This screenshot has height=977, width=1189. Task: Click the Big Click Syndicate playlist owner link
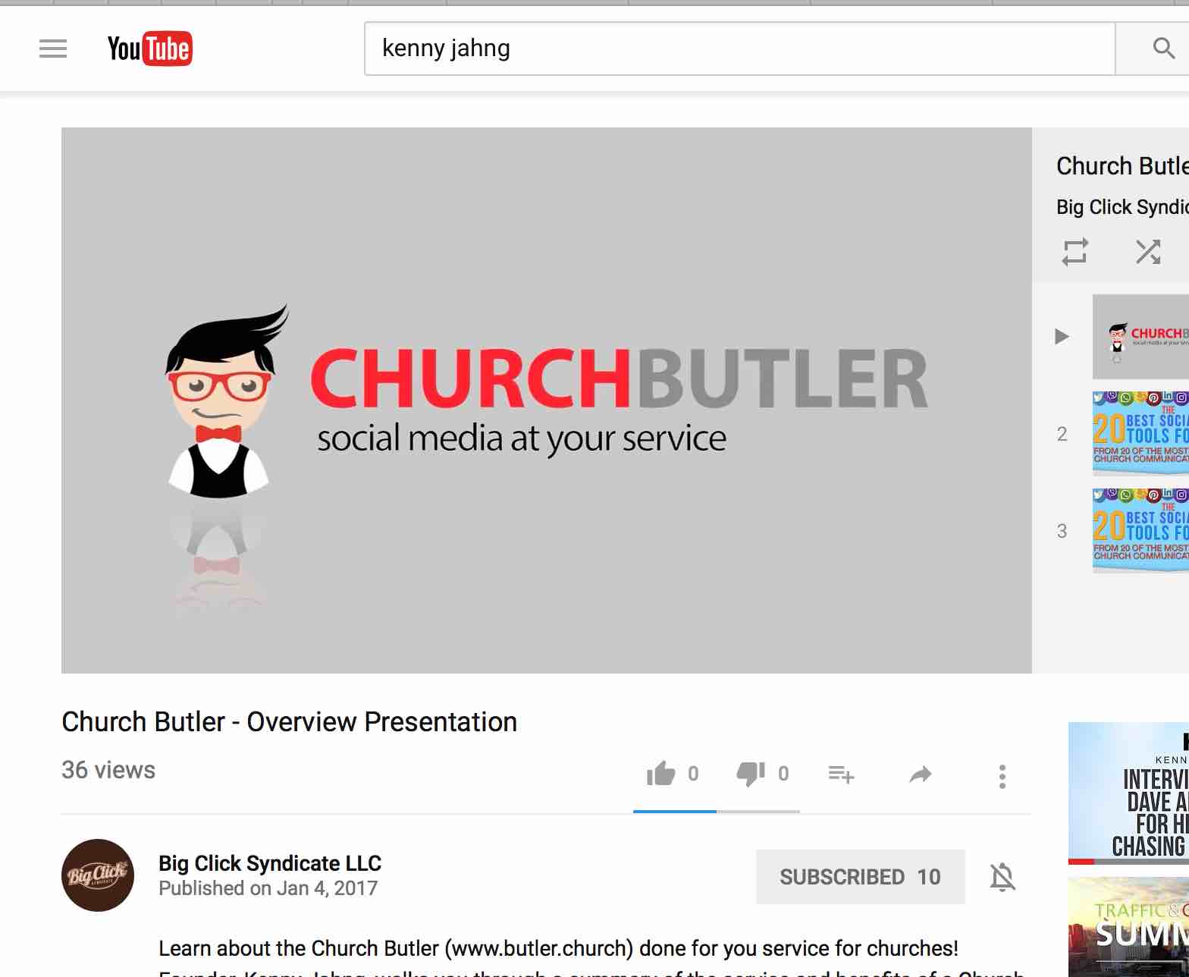pyautogui.click(x=1122, y=207)
